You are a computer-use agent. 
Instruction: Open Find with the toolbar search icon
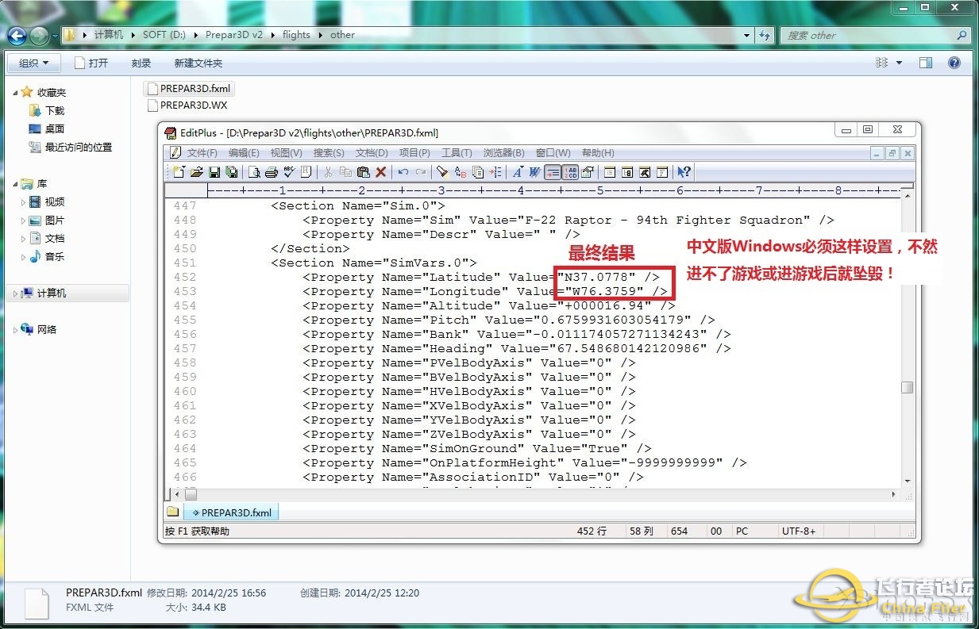pyautogui.click(x=442, y=172)
